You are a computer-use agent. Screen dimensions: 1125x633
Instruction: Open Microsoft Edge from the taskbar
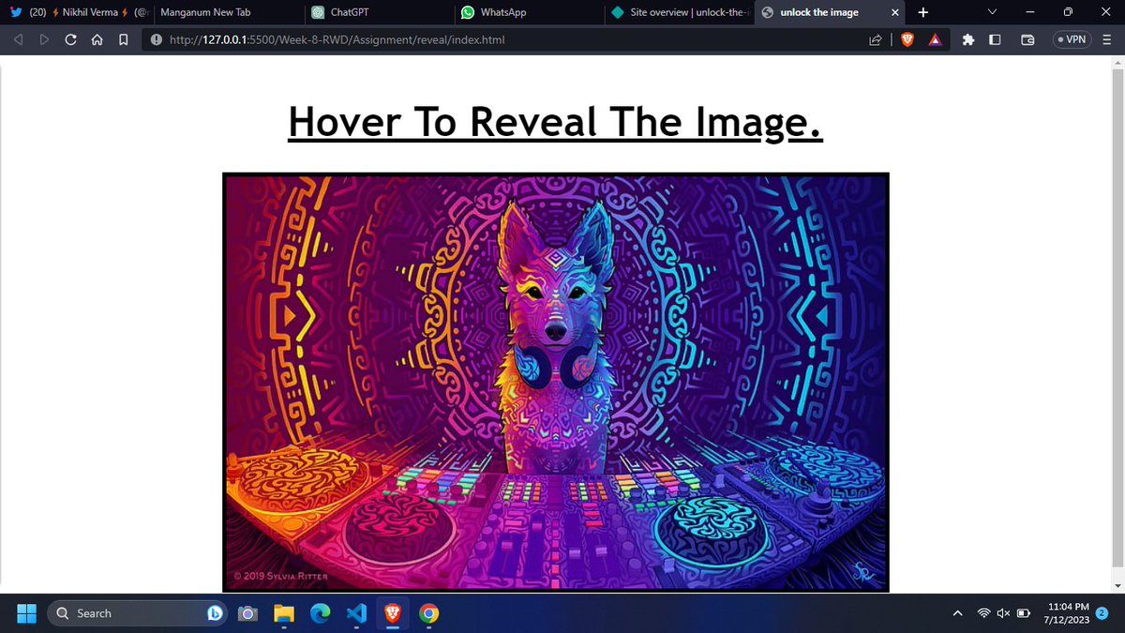click(x=320, y=613)
